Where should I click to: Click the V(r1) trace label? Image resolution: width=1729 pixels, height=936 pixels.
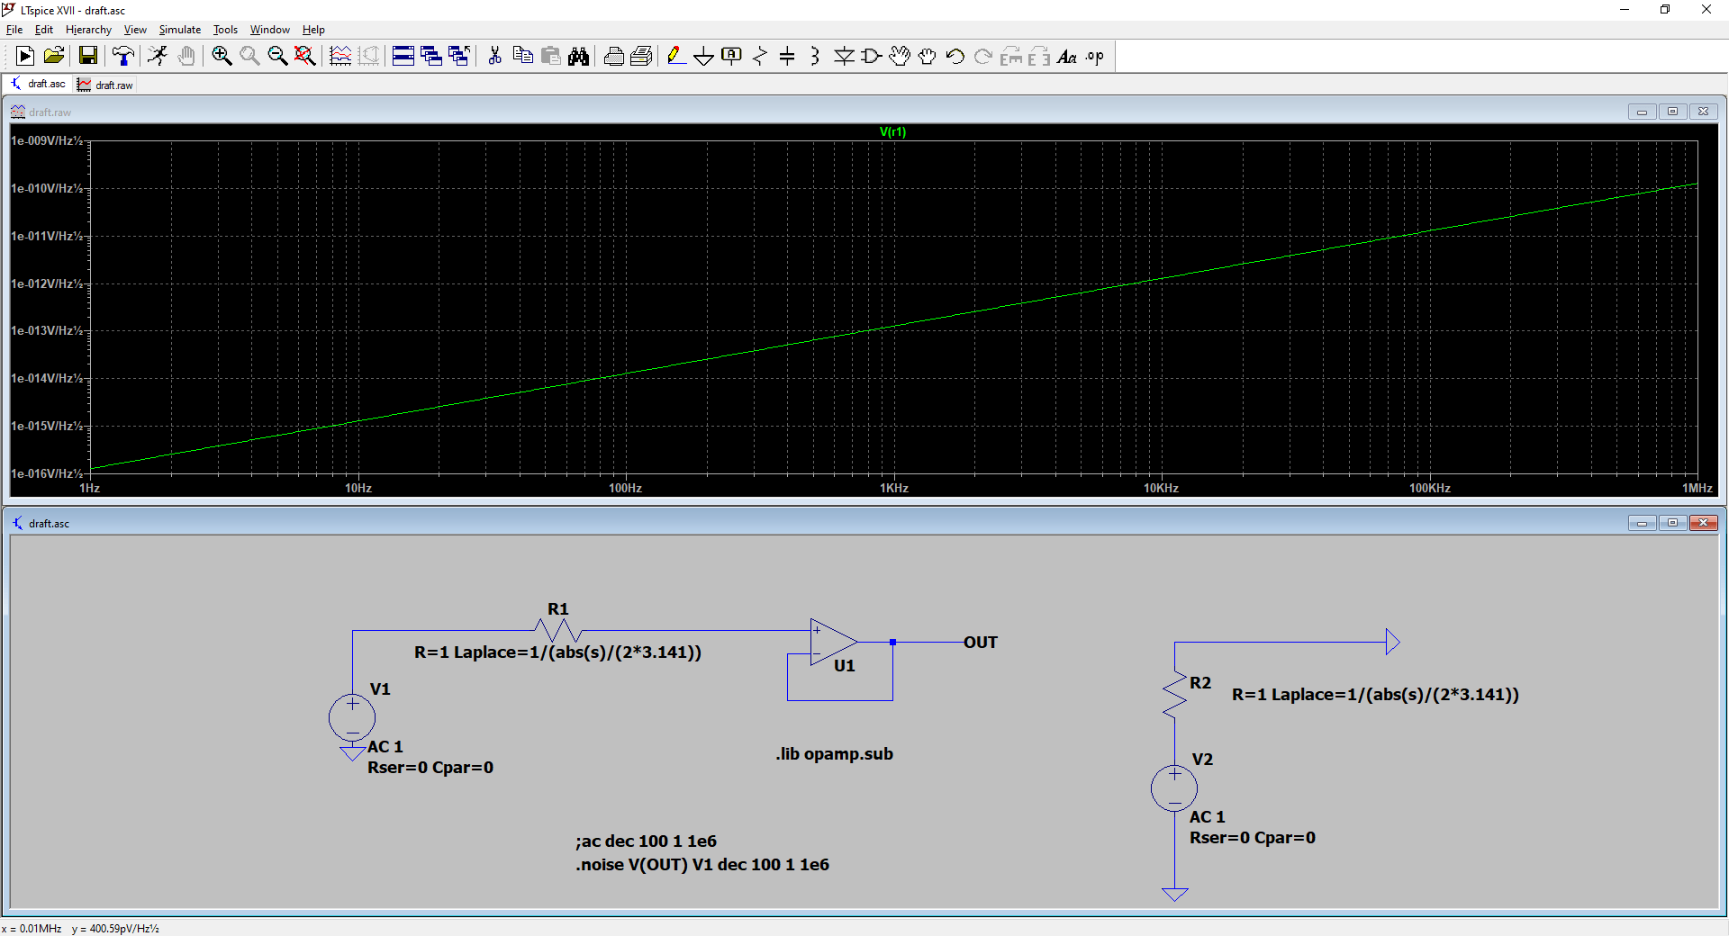click(892, 131)
